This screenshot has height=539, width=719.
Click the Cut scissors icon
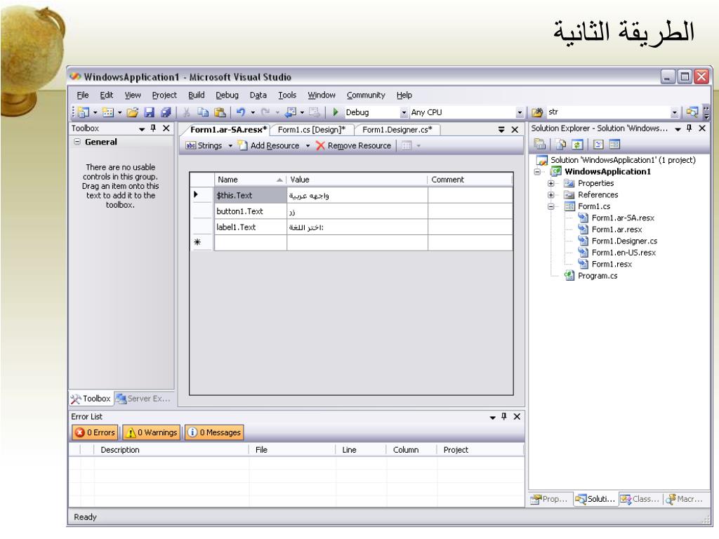[x=186, y=112]
